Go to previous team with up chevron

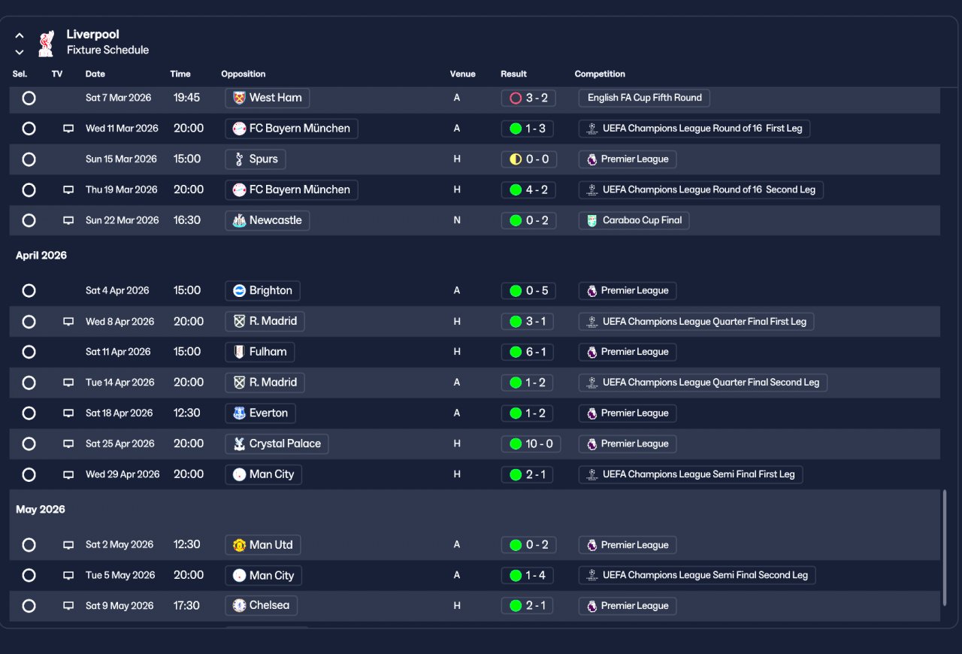[x=20, y=35]
